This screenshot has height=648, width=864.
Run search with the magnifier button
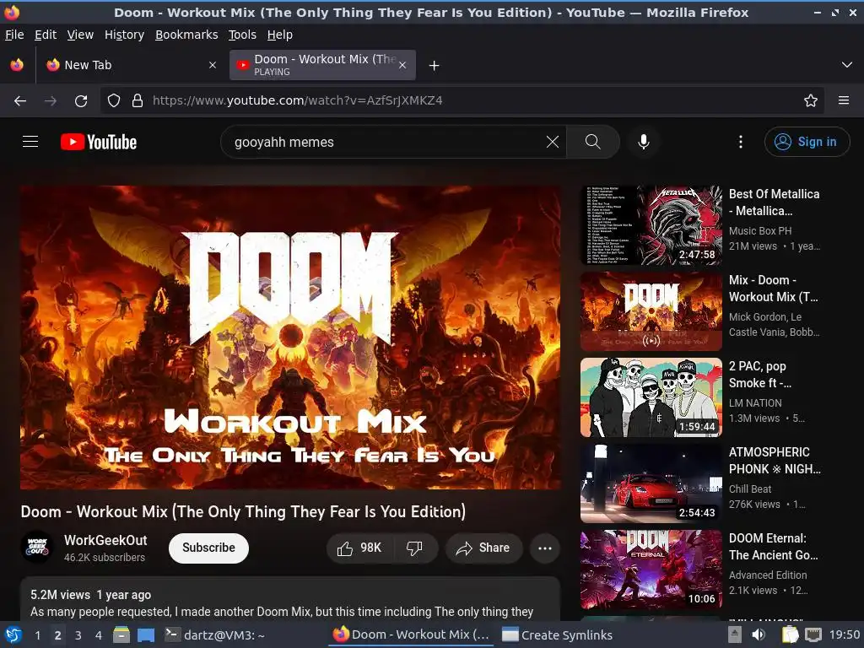(593, 142)
